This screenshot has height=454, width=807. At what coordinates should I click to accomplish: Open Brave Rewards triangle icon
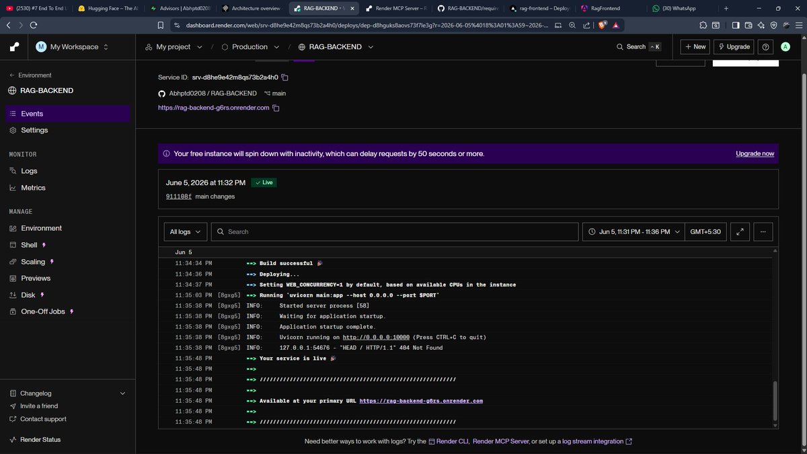(x=616, y=25)
